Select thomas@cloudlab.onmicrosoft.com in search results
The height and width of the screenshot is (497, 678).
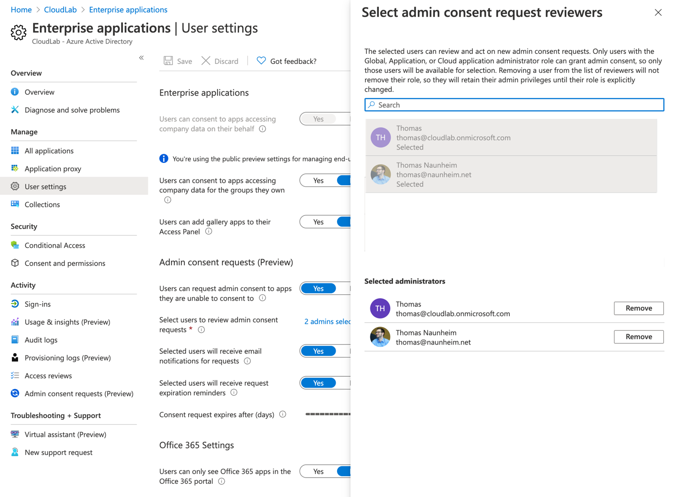(x=511, y=138)
